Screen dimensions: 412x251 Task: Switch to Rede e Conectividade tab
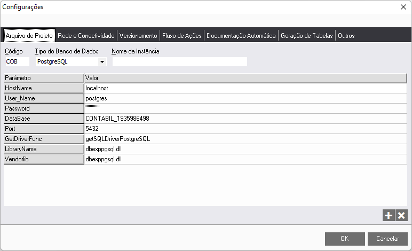(86, 36)
